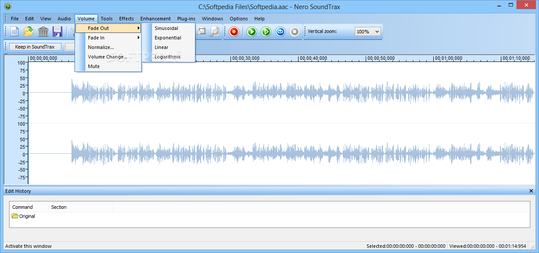Stop playback with the gray stop button
539x253 pixels.
295,32
